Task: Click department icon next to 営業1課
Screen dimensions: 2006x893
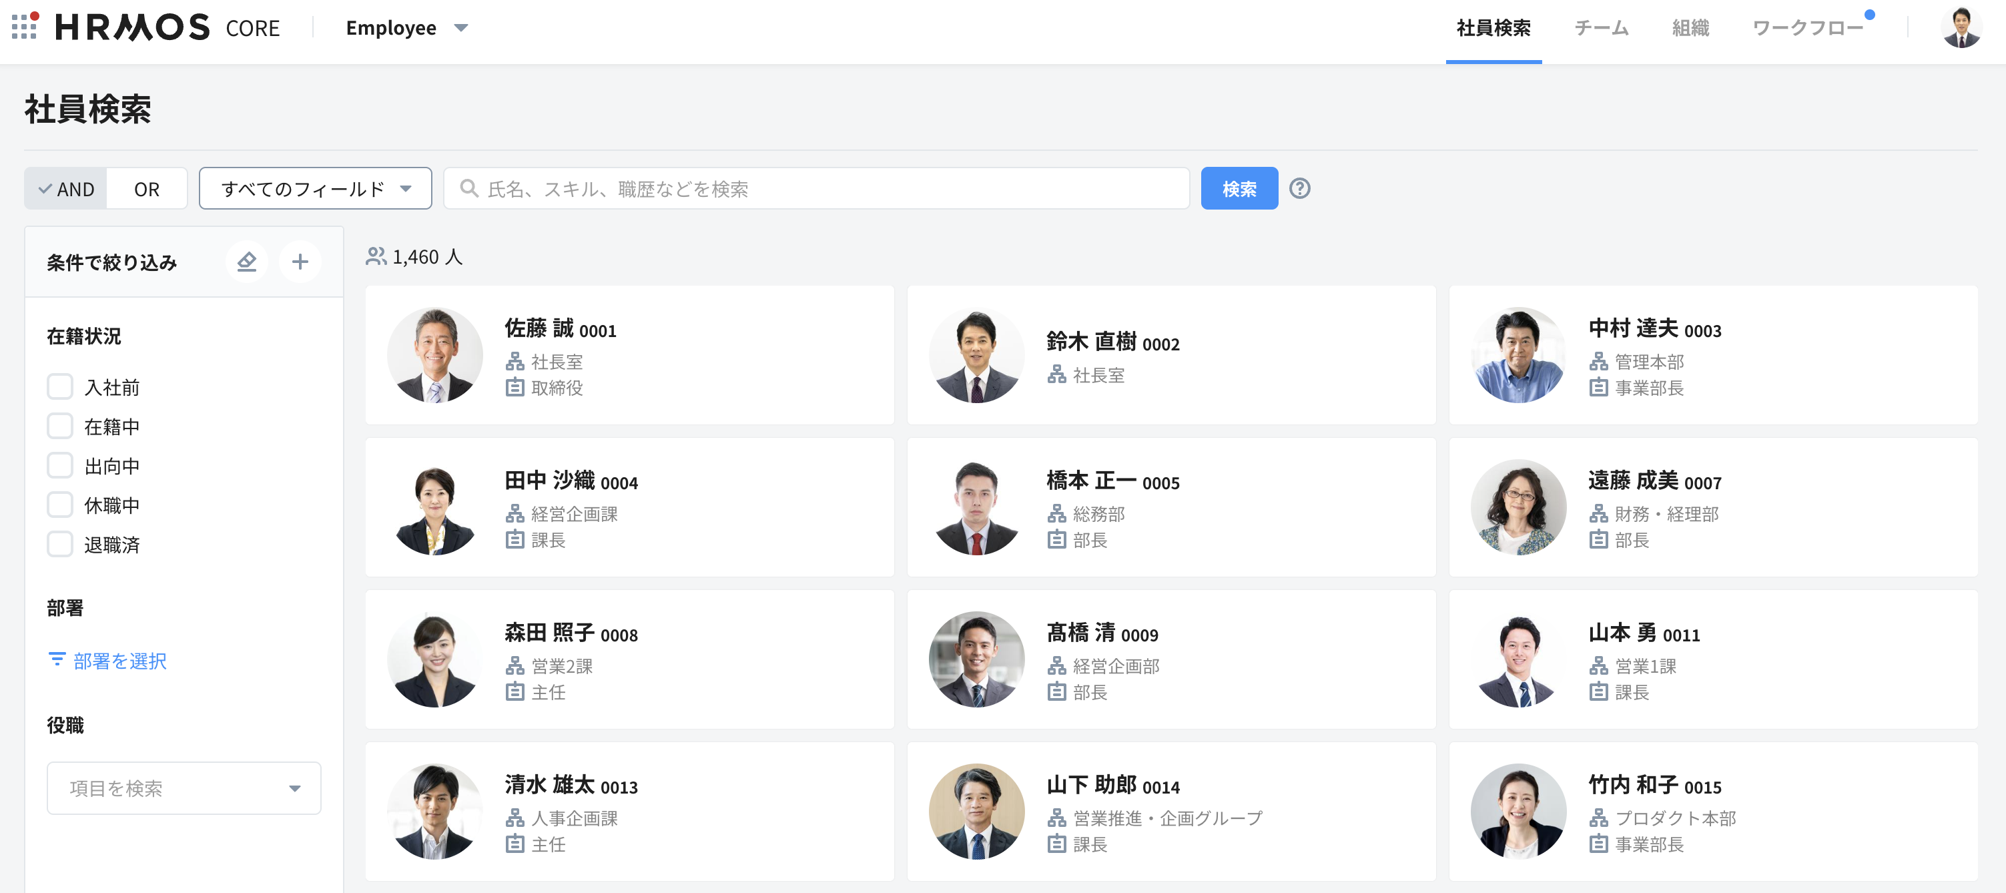Action: pos(1599,665)
